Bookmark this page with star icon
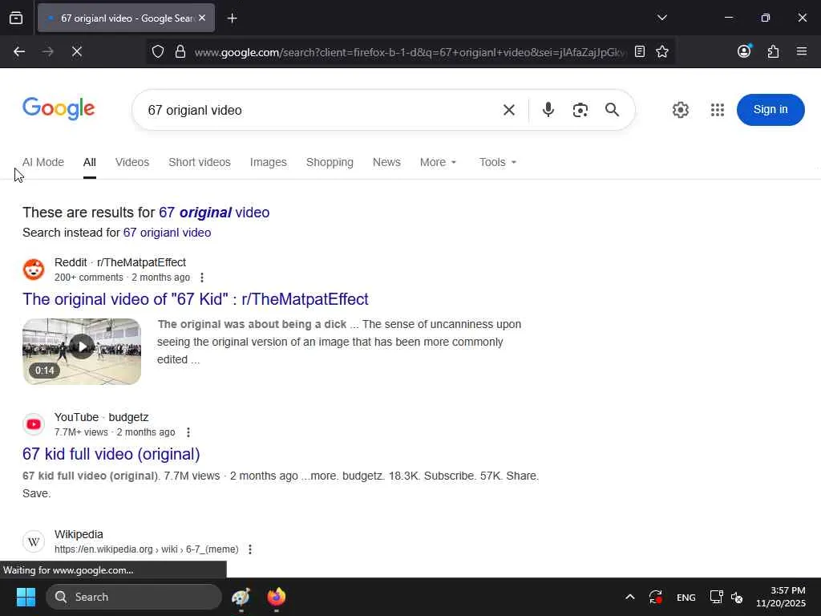821x616 pixels. [661, 51]
